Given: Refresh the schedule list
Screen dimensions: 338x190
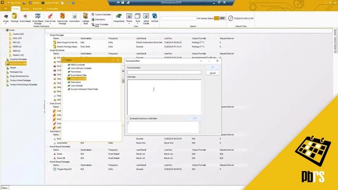Looking at the screenshot, I should pos(155,17).
